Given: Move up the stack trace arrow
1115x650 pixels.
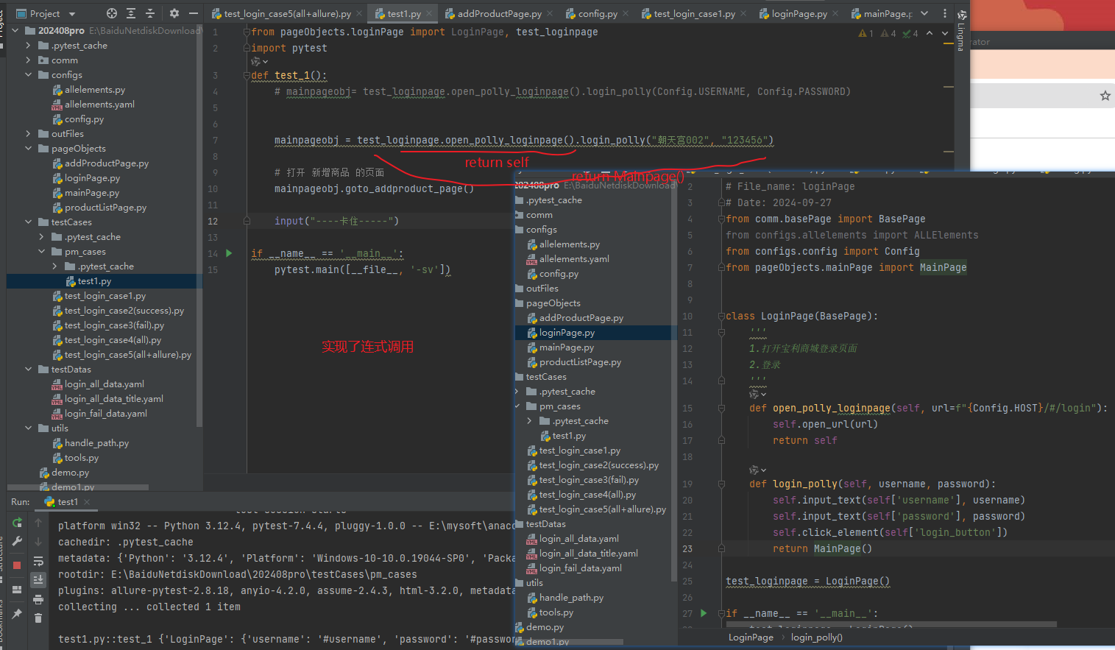Looking at the screenshot, I should tap(38, 523).
